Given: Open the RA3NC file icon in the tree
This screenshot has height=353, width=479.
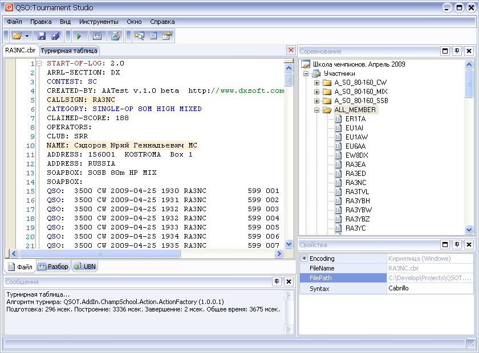Looking at the screenshot, I should pyautogui.click(x=338, y=183).
